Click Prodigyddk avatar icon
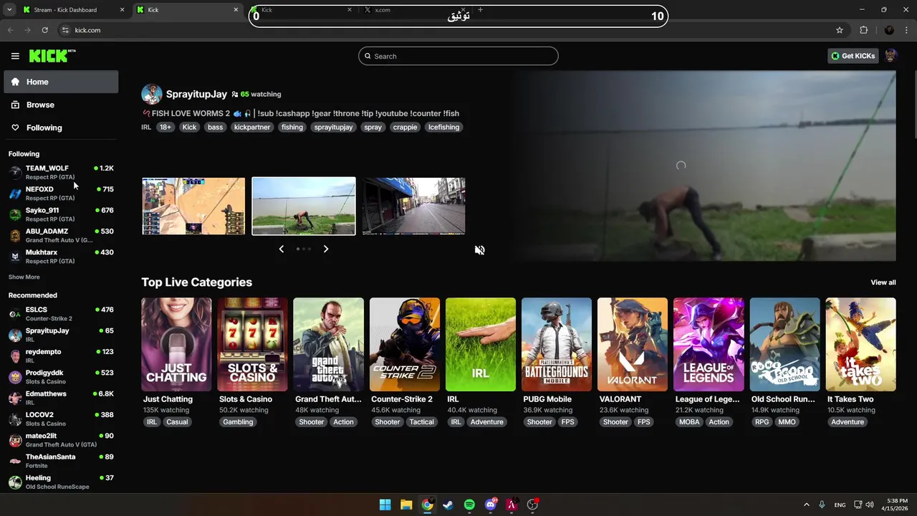Image resolution: width=917 pixels, height=516 pixels. click(x=15, y=377)
